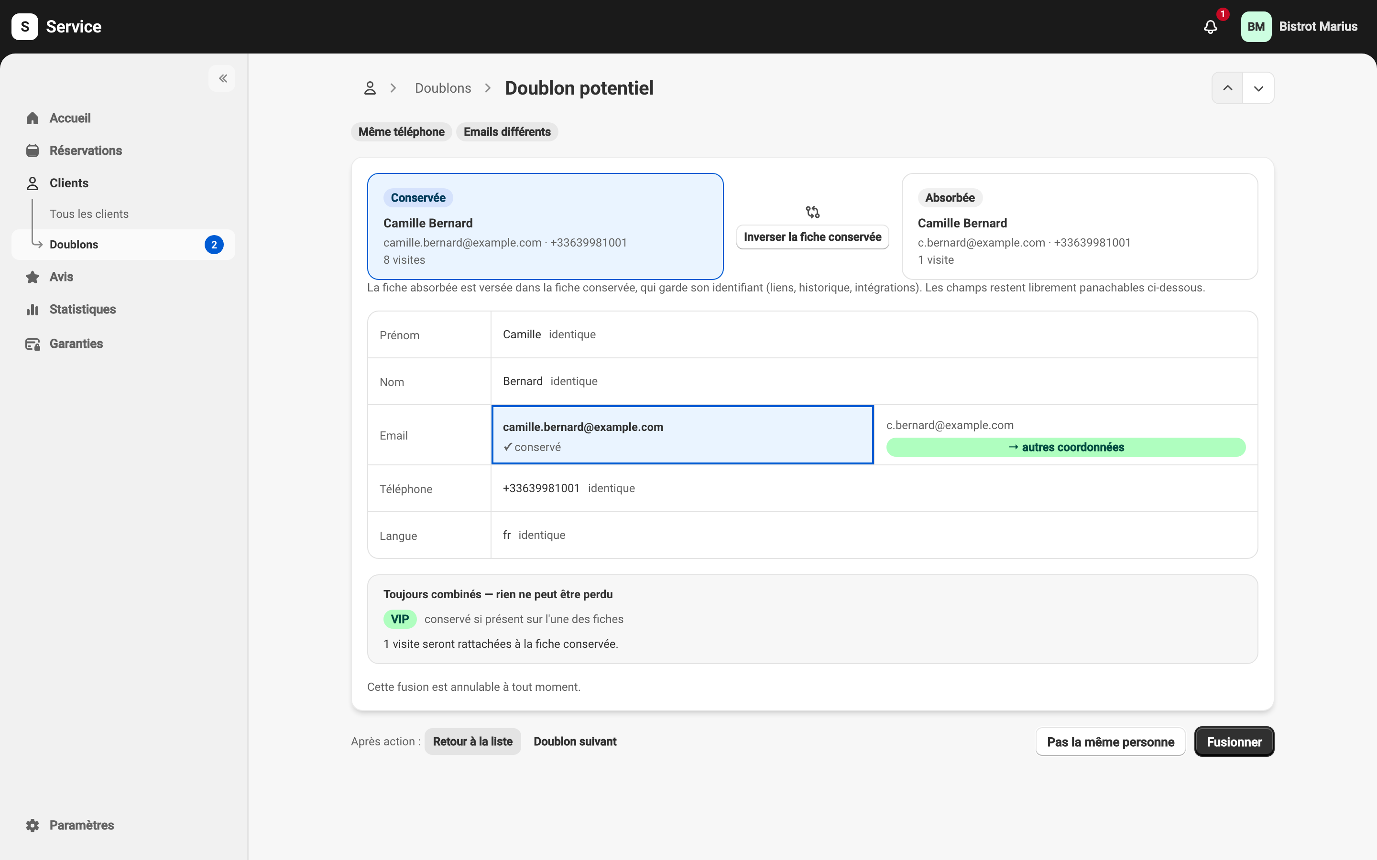Open Garanties in the sidebar
Screen dimensions: 1377x860
click(123, 344)
